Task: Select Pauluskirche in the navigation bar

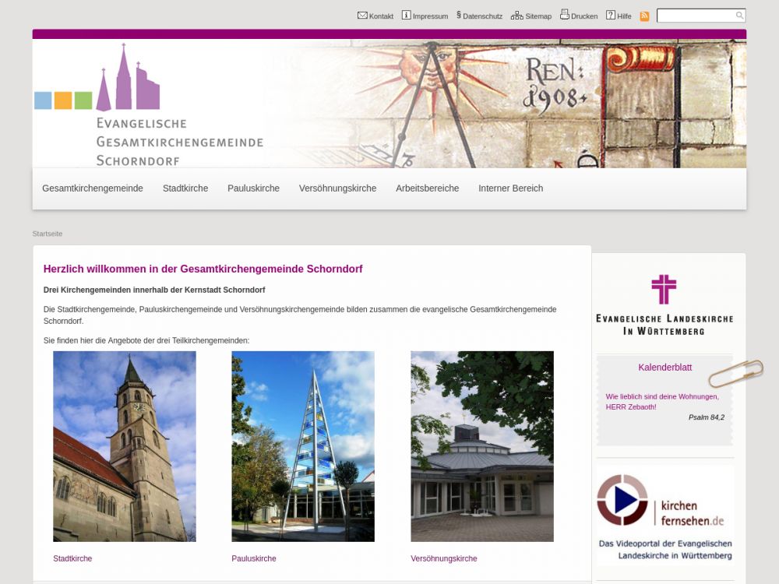Action: point(253,188)
